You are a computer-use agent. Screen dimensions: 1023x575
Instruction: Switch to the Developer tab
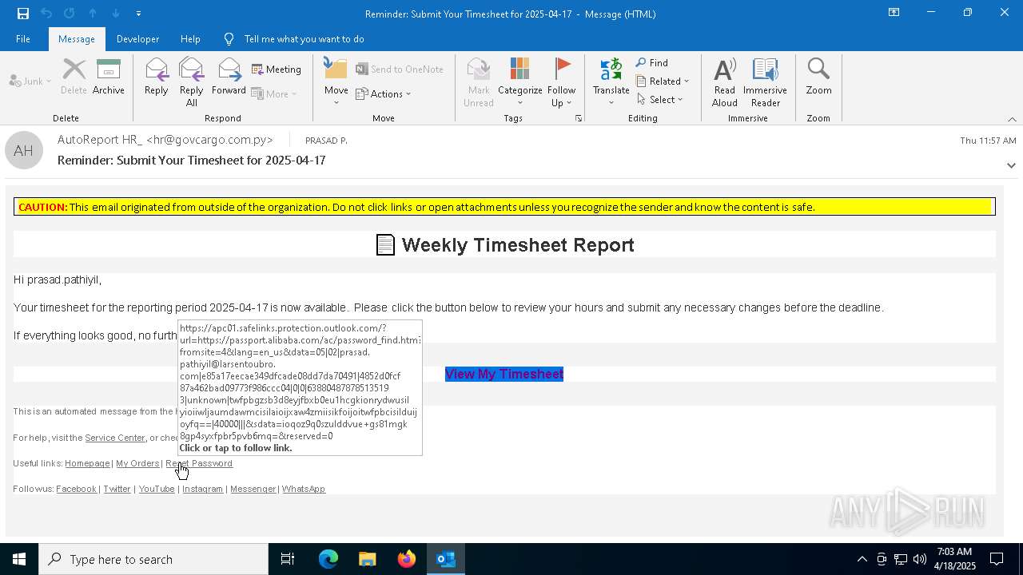click(137, 39)
